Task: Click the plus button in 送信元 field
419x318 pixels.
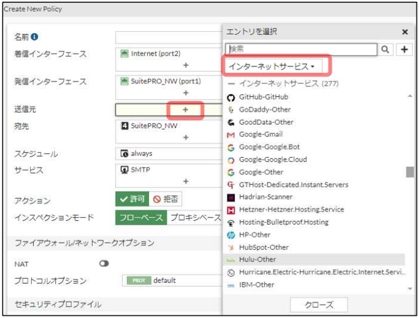Action: pyautogui.click(x=185, y=109)
